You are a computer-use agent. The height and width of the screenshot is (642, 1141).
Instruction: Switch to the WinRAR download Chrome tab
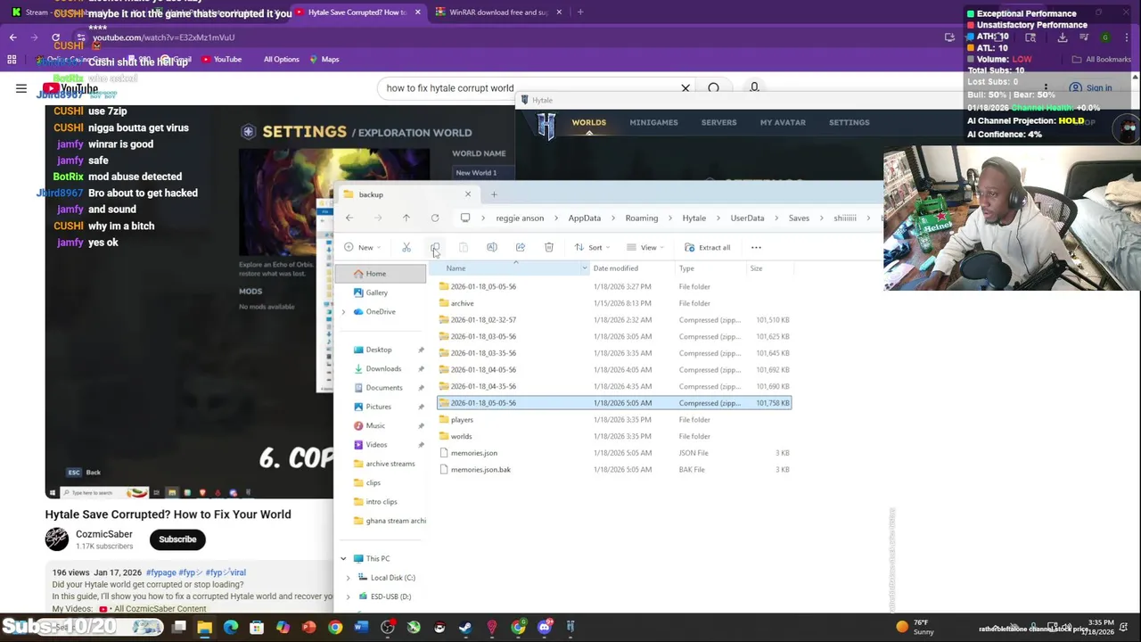[x=497, y=12]
